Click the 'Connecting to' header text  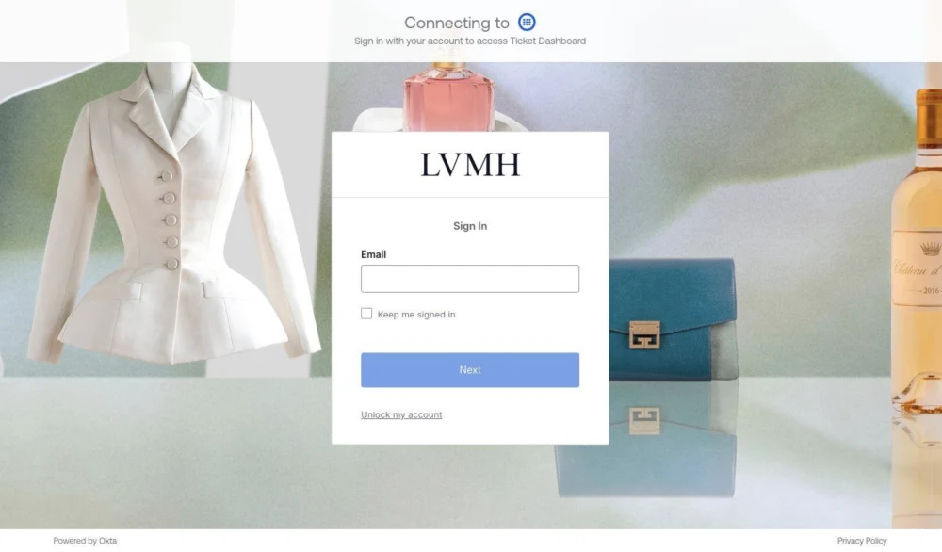[x=457, y=23]
